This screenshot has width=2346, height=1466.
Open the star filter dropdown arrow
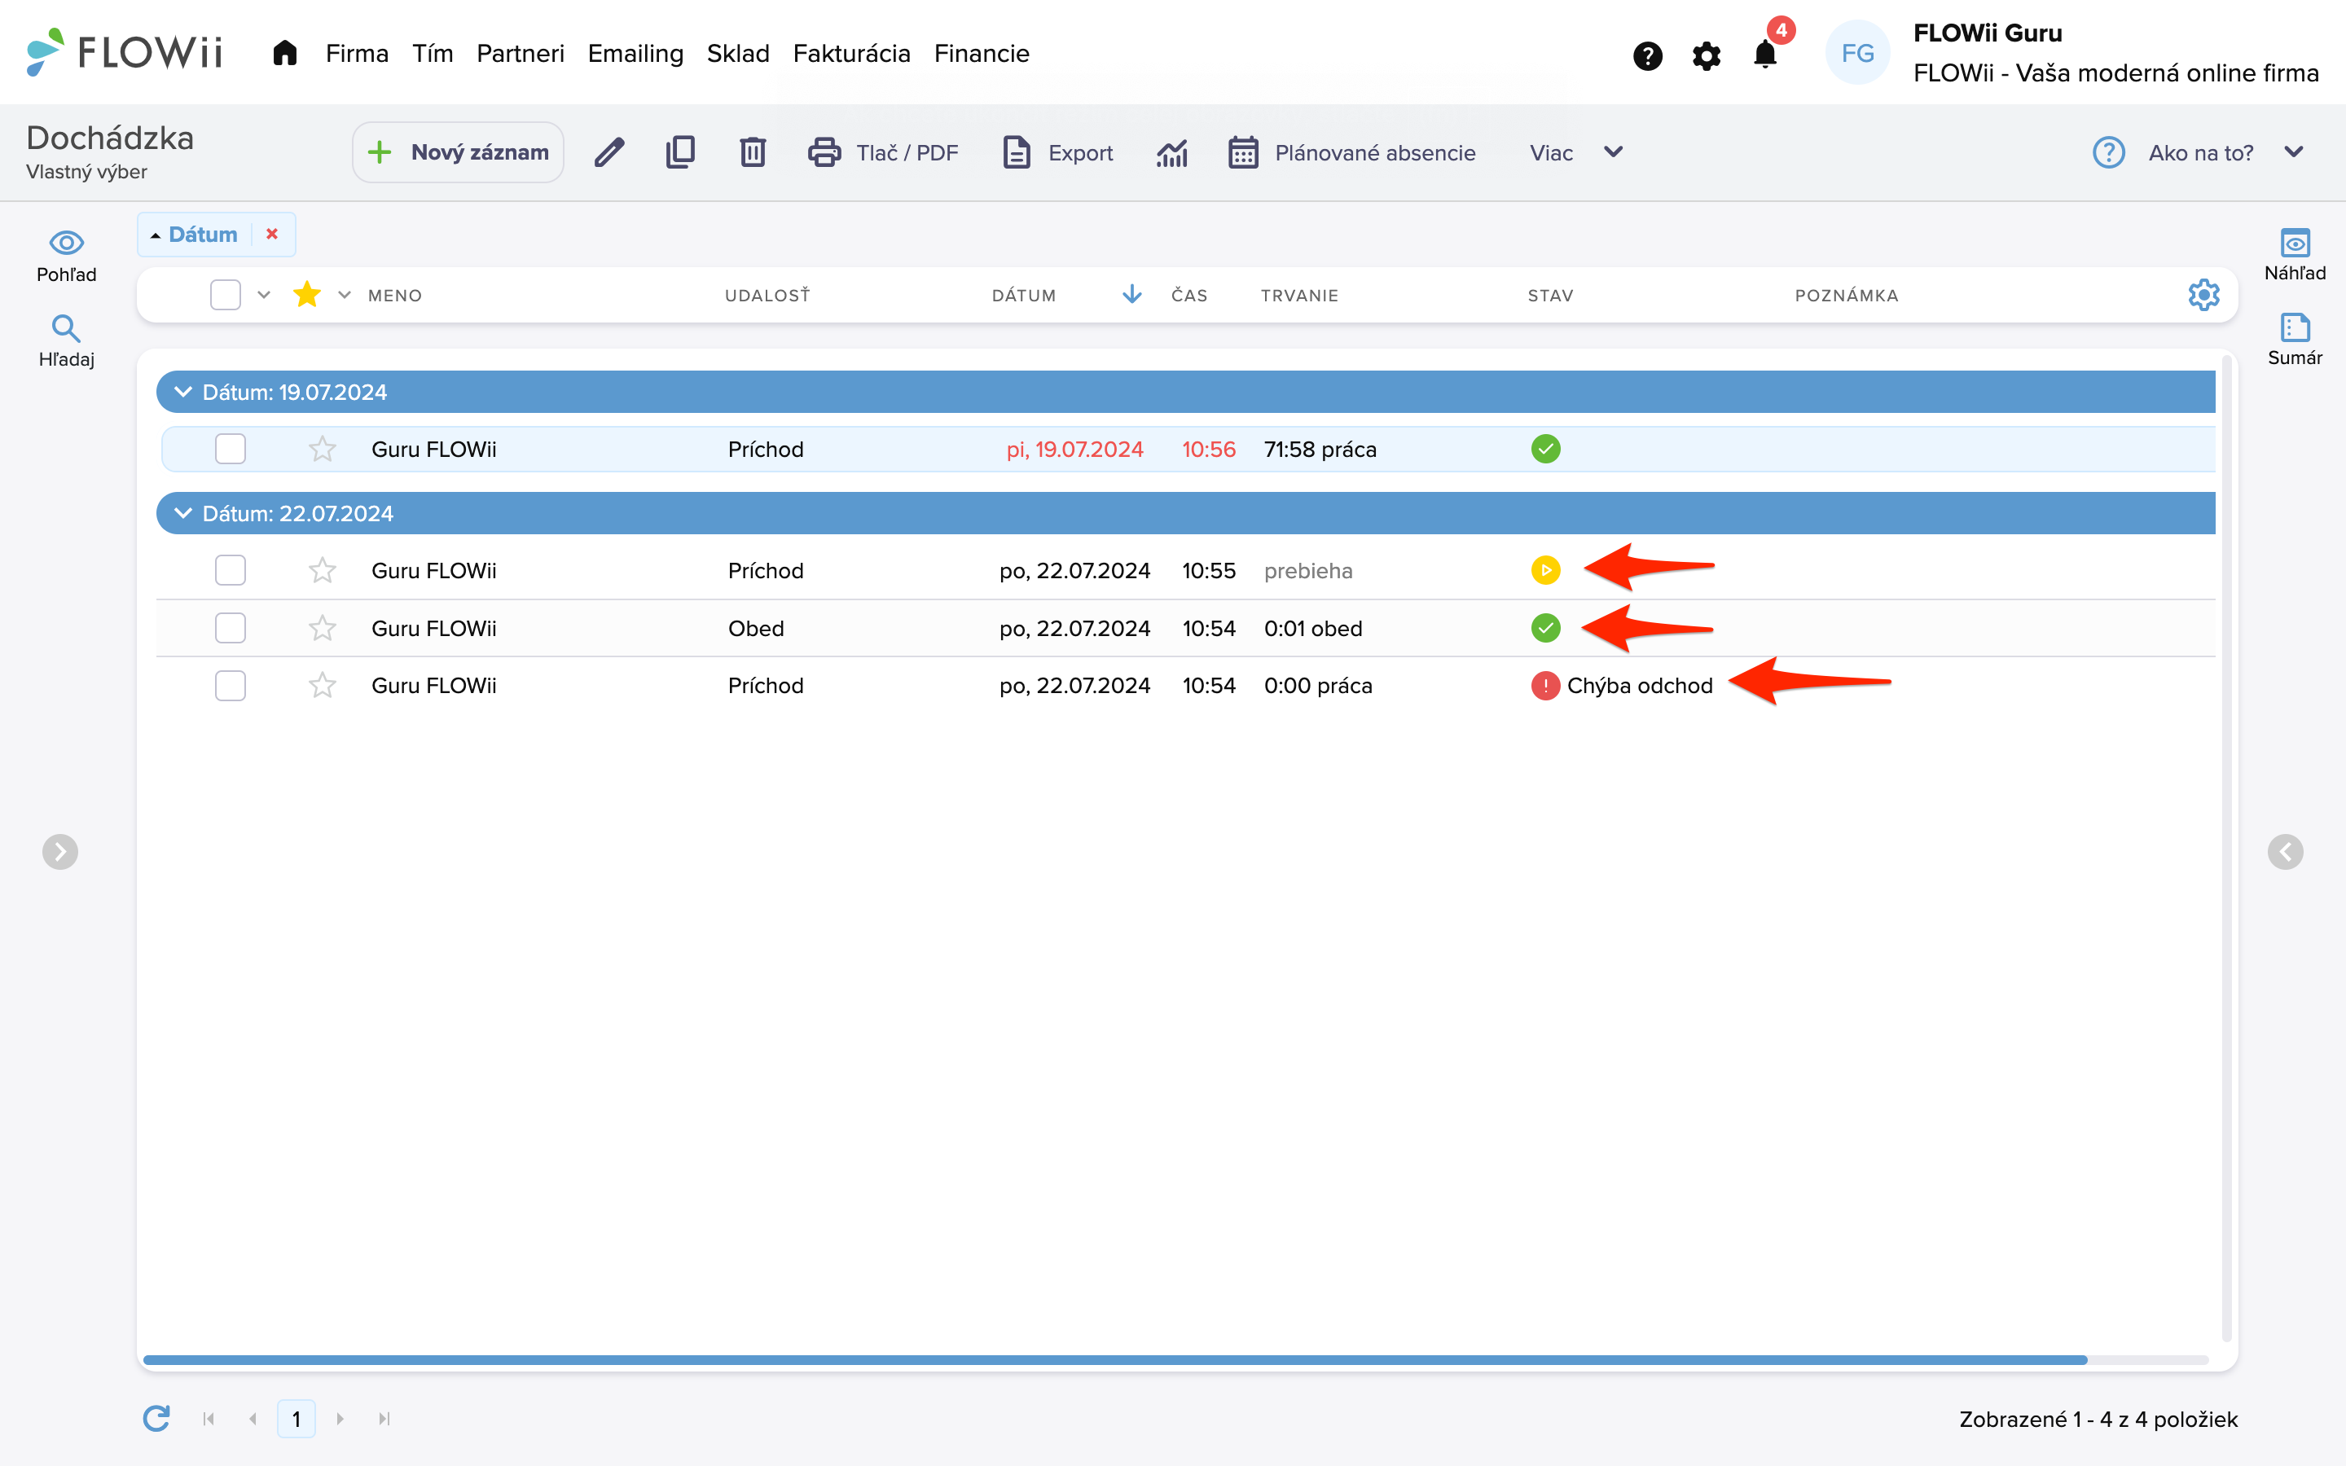point(344,295)
